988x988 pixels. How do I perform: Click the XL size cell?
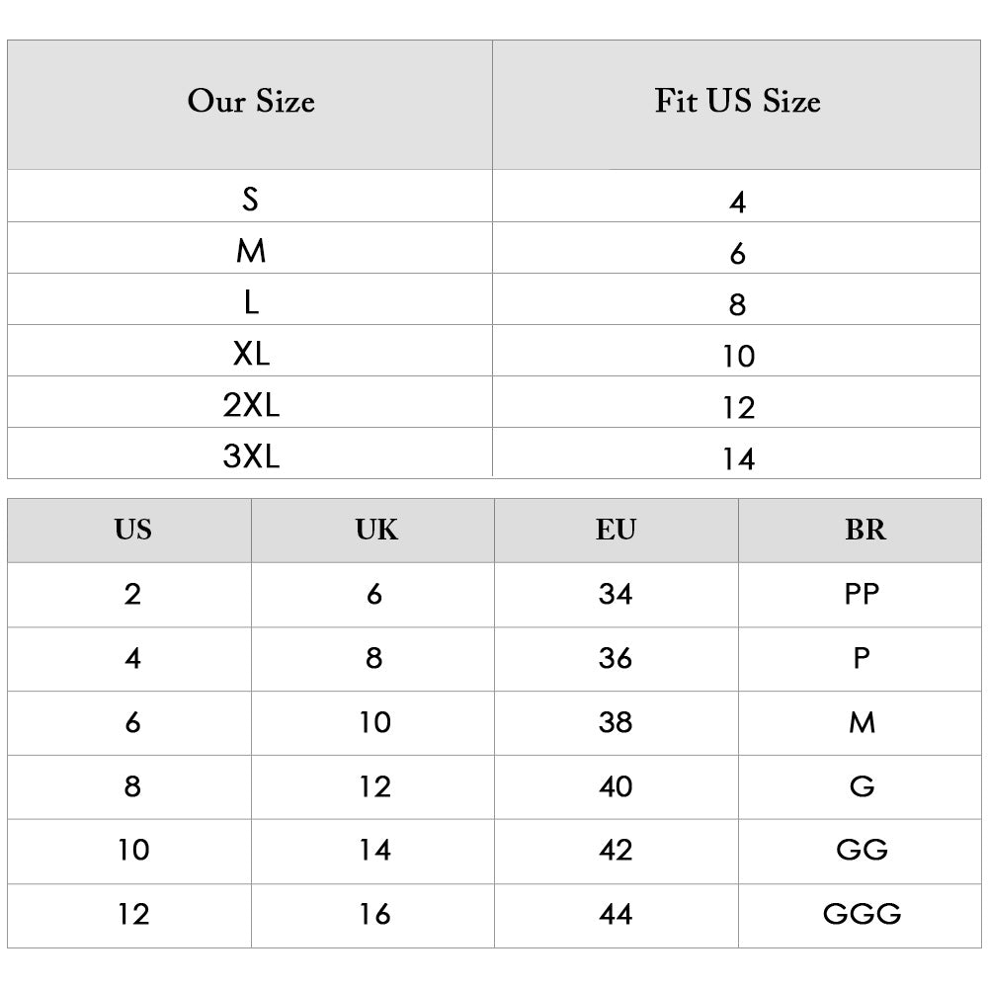click(251, 354)
